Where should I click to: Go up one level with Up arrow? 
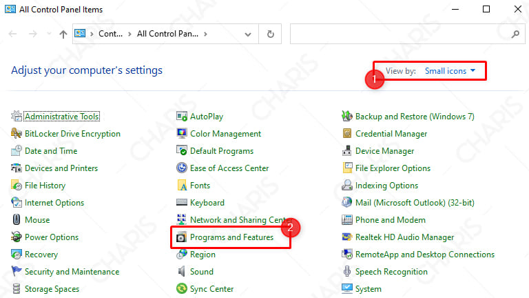point(63,34)
